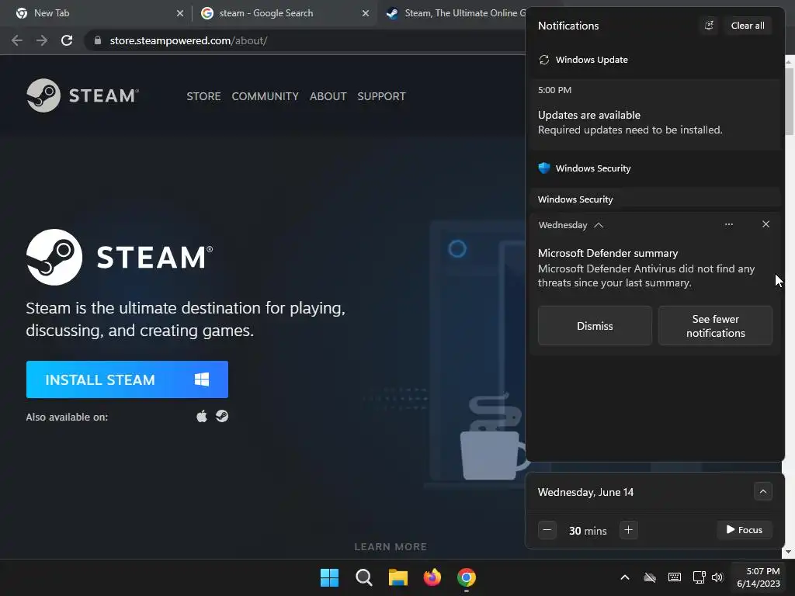The image size is (795, 596).
Task: Open the STORE menu
Action: tap(203, 96)
